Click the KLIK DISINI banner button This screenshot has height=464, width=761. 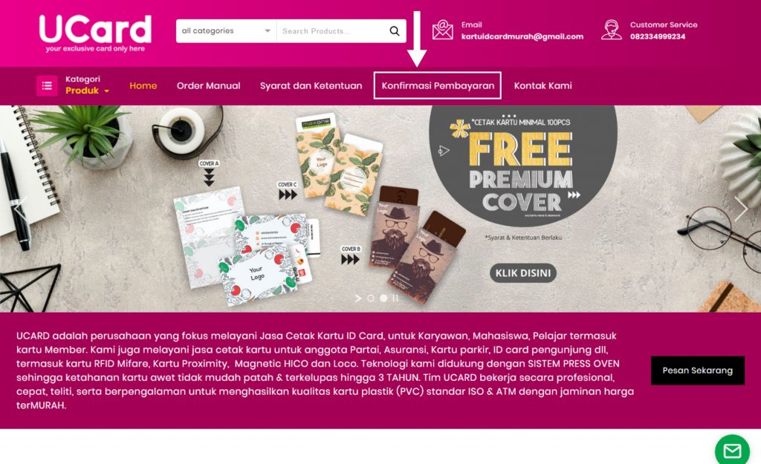(x=522, y=273)
